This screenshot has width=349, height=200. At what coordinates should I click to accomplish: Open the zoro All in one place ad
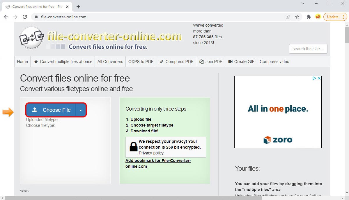pyautogui.click(x=278, y=112)
